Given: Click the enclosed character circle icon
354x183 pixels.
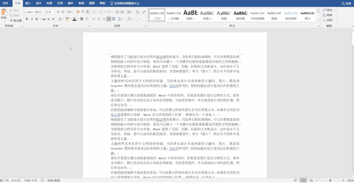Looking at the screenshot, I should (87, 19).
